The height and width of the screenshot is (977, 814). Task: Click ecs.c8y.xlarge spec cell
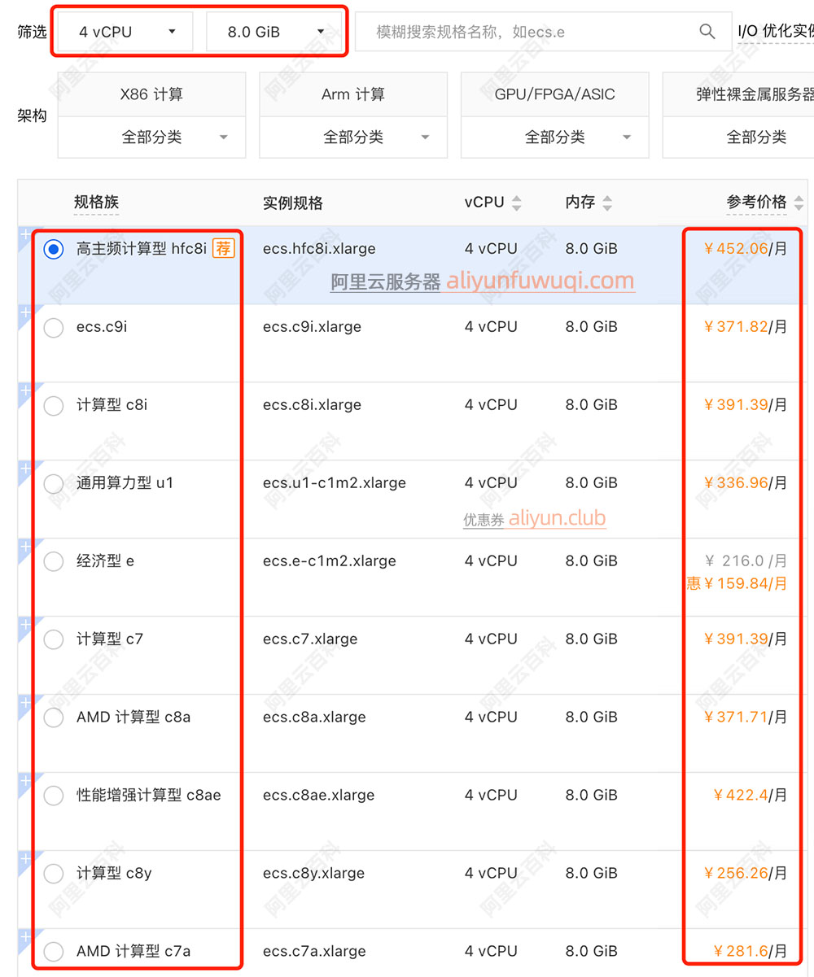click(313, 874)
